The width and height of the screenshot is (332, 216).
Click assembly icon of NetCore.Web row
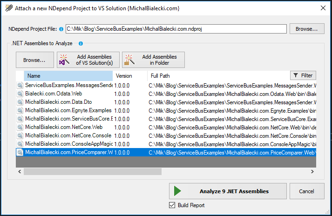(x=20, y=127)
